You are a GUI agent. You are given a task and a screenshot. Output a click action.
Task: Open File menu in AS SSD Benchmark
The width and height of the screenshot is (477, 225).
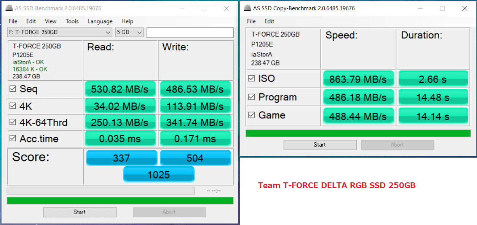coord(13,21)
